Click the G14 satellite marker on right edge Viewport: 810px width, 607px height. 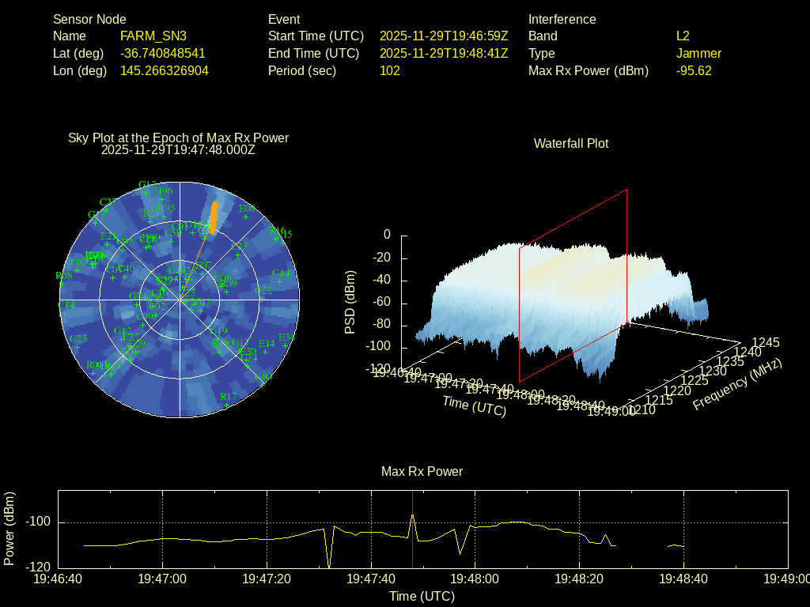click(x=280, y=281)
